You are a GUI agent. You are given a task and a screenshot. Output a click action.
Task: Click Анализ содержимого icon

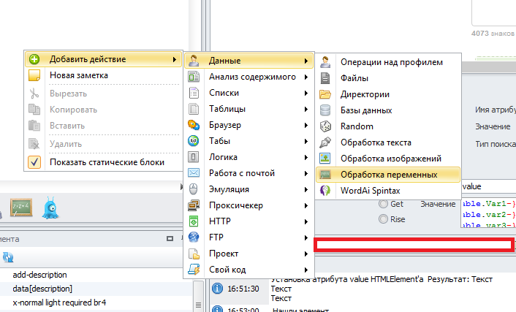pyautogui.click(x=194, y=77)
